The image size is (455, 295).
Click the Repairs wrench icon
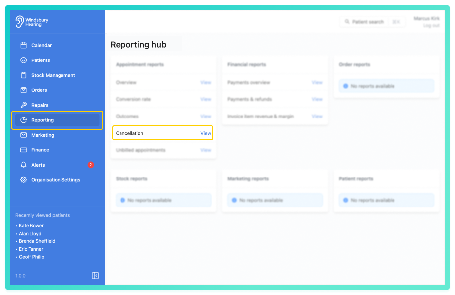(x=24, y=105)
